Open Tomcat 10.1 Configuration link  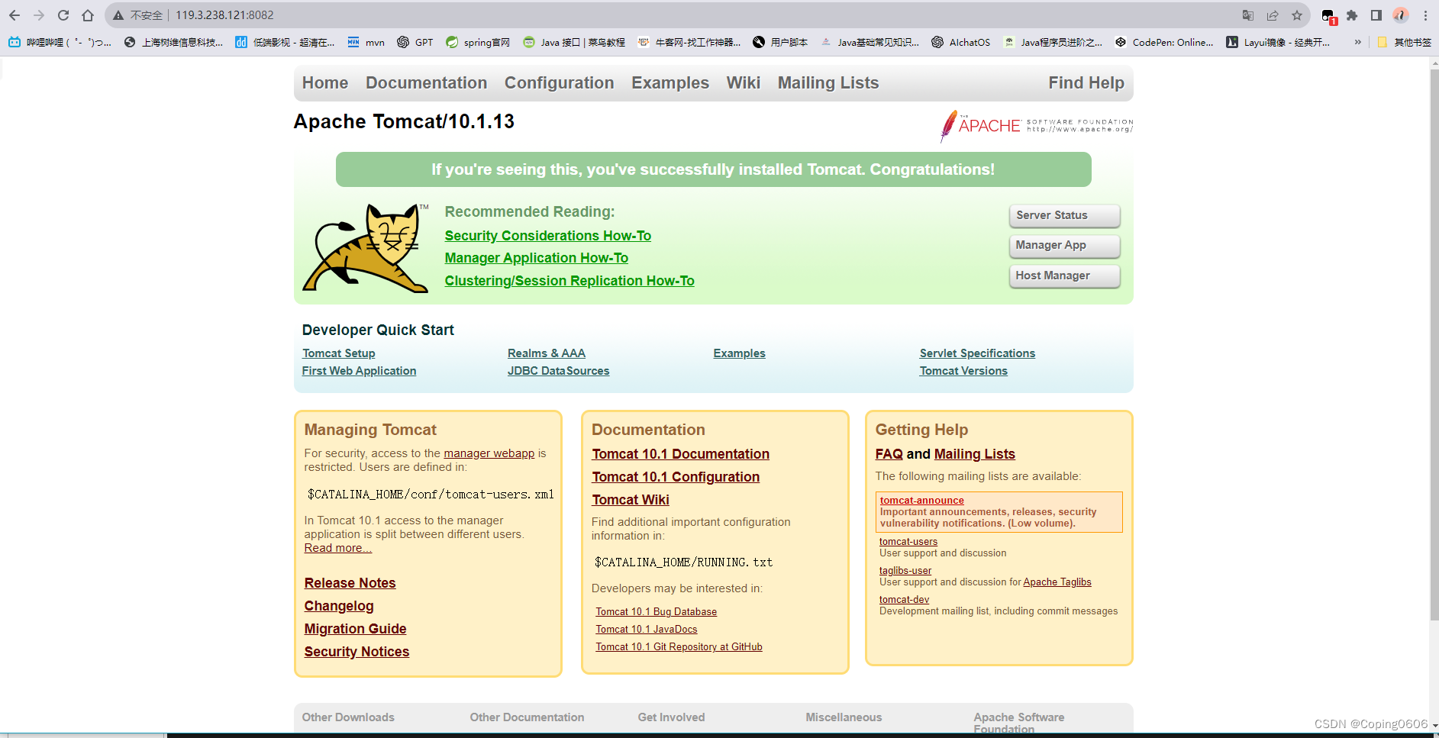tap(676, 477)
